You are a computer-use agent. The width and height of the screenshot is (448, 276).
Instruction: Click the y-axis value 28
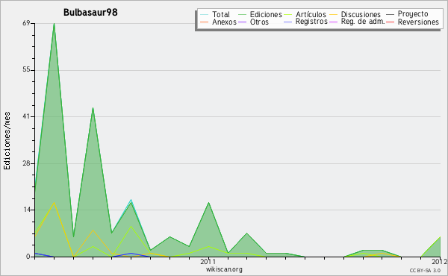pyautogui.click(x=27, y=163)
